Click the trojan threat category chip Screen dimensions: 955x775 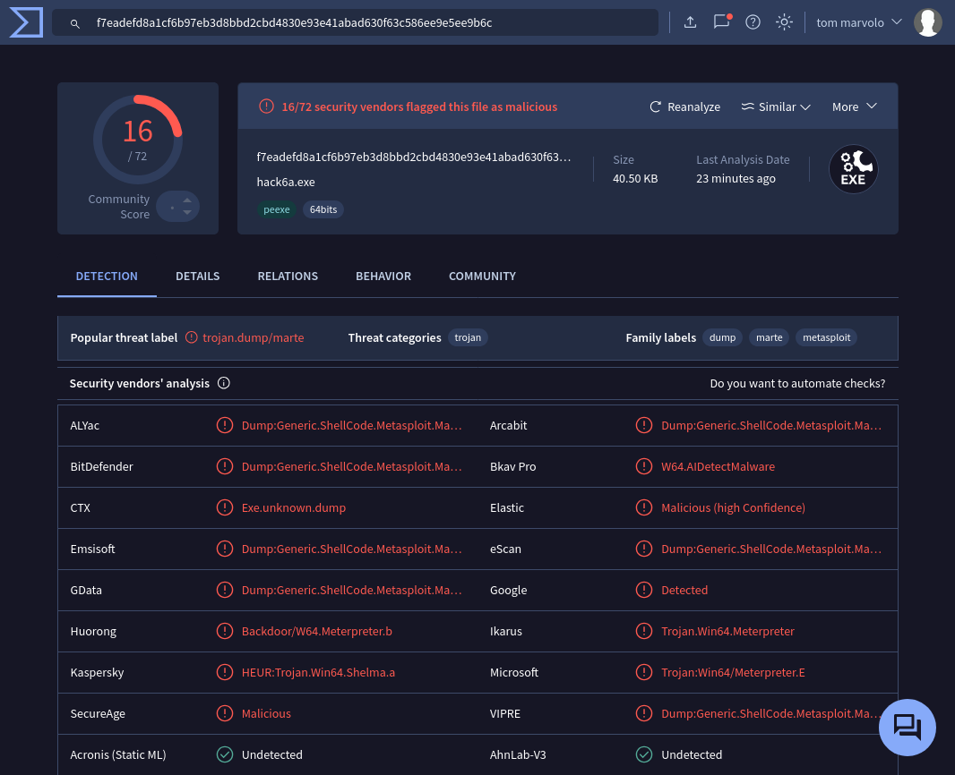pyautogui.click(x=468, y=337)
